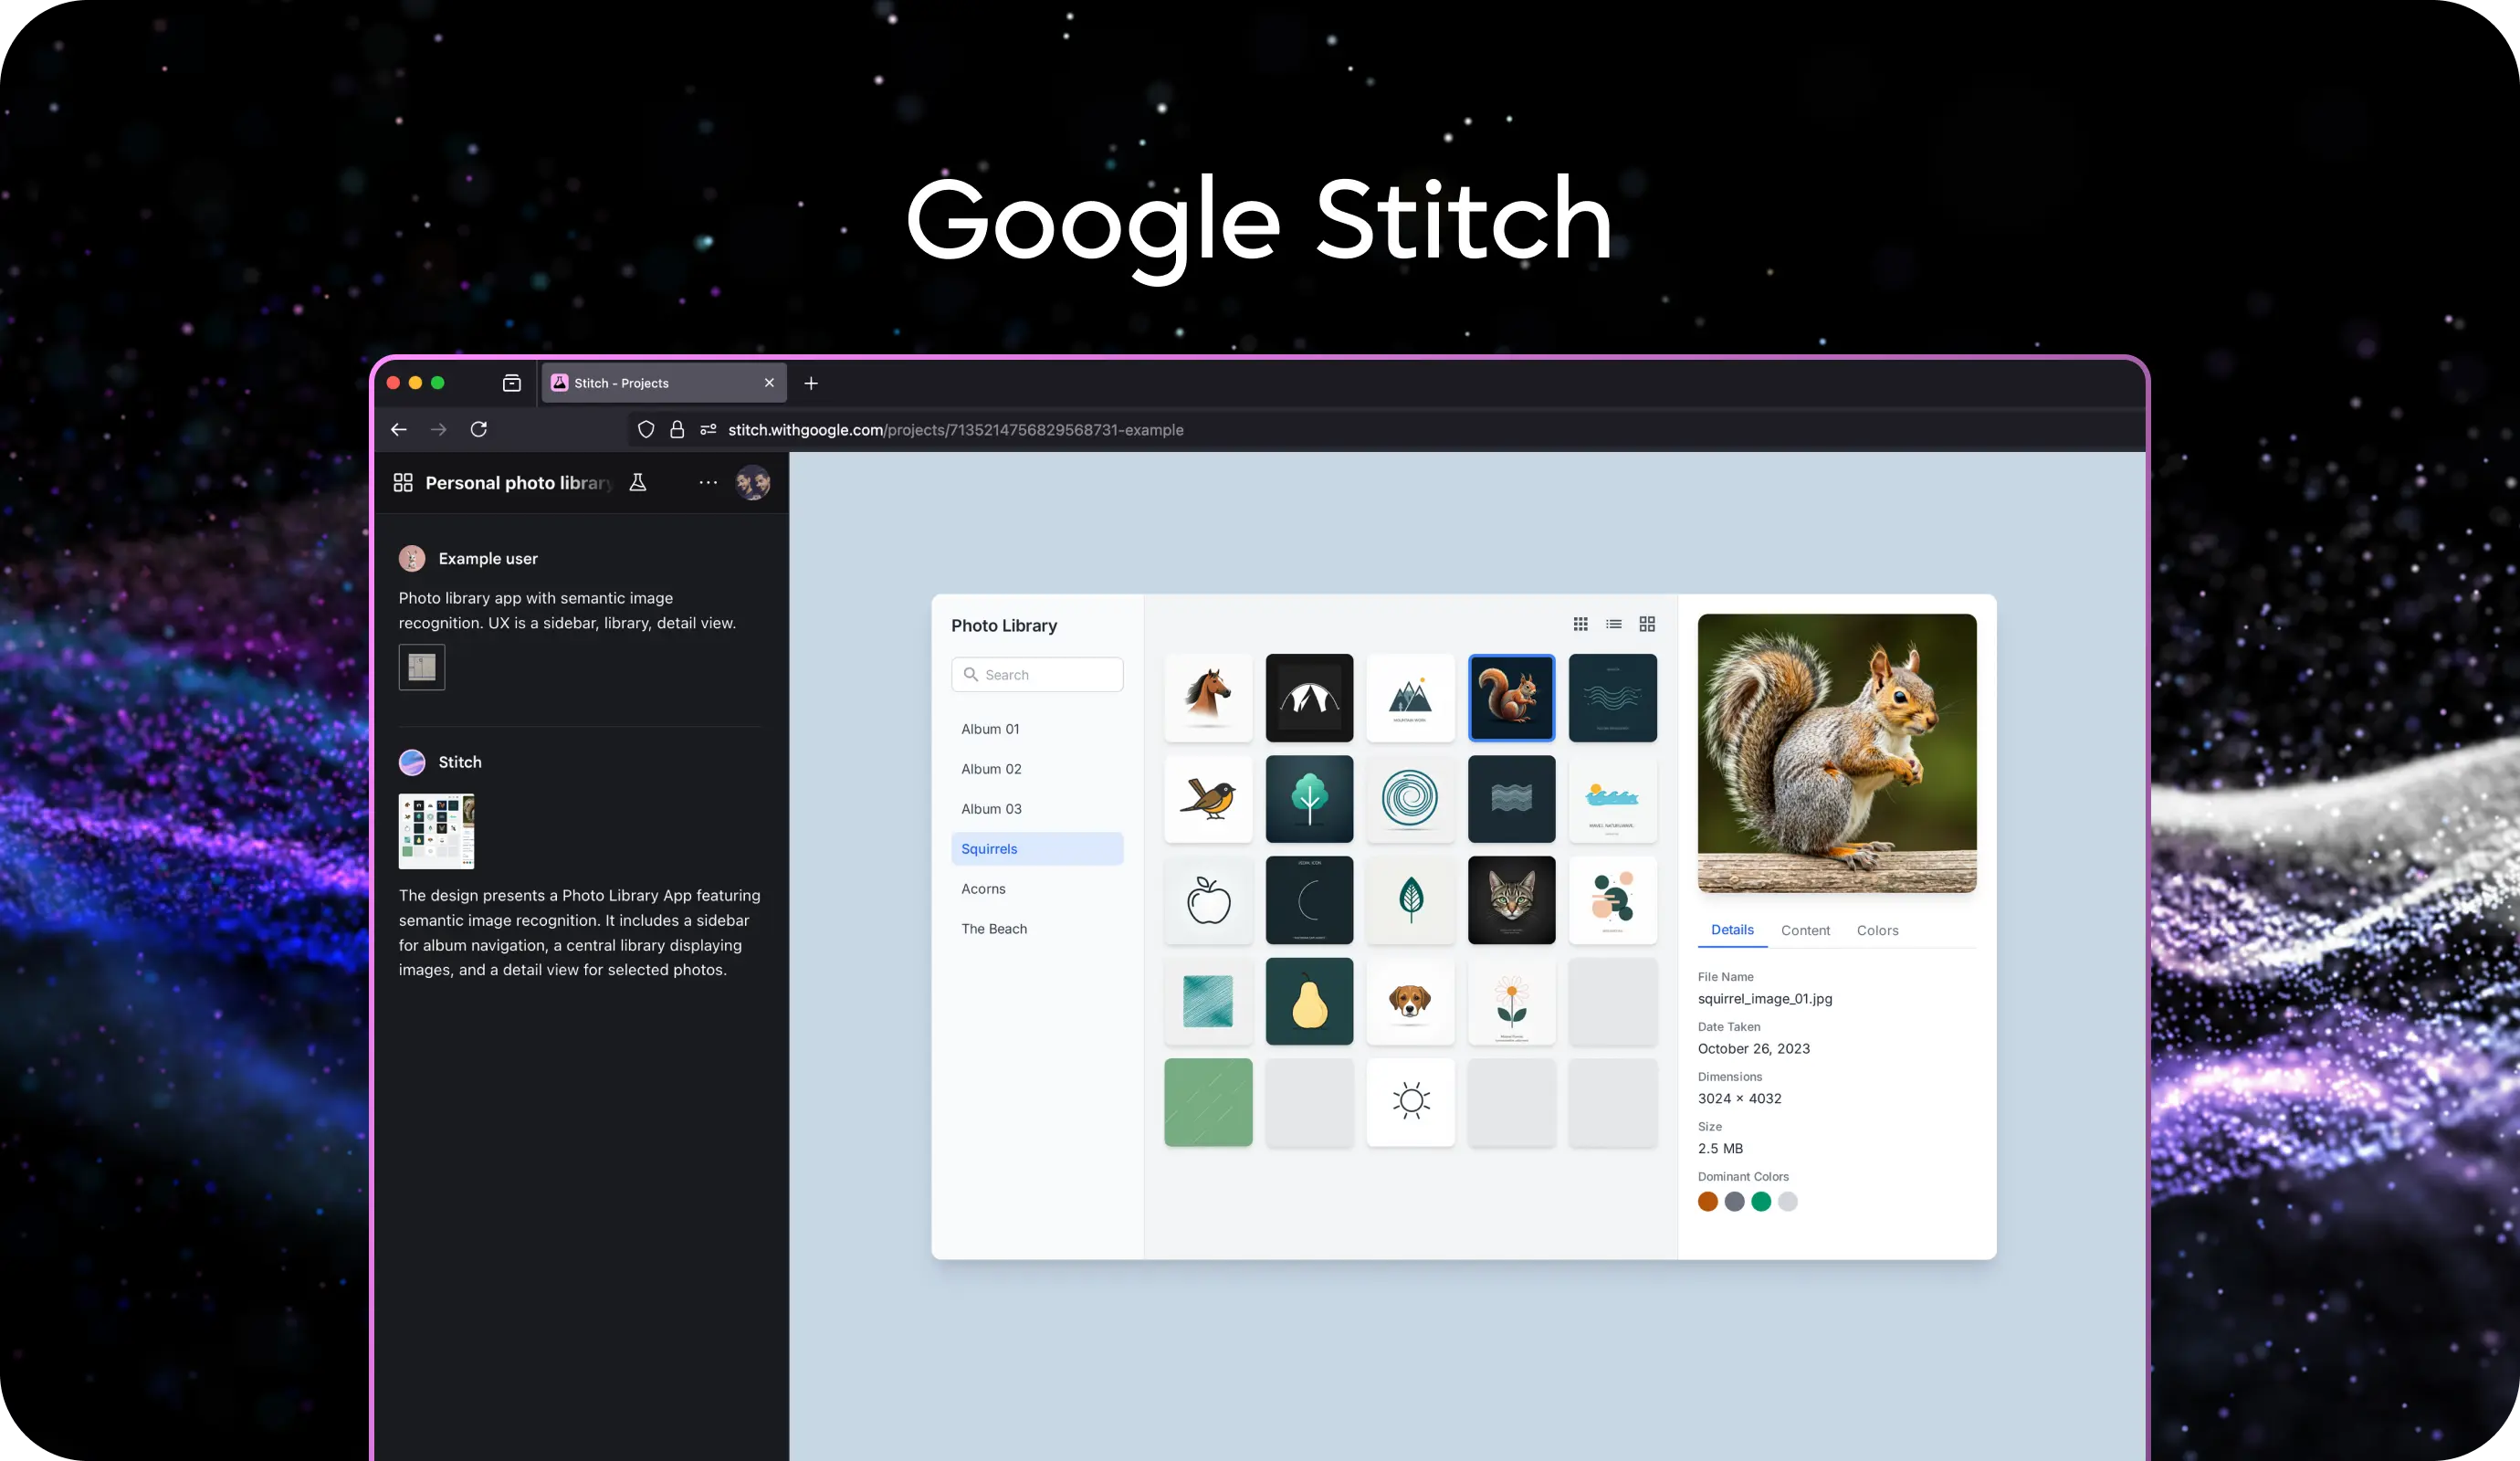Click the user profile avatar
Viewport: 2520px width, 1461px height.
[752, 483]
